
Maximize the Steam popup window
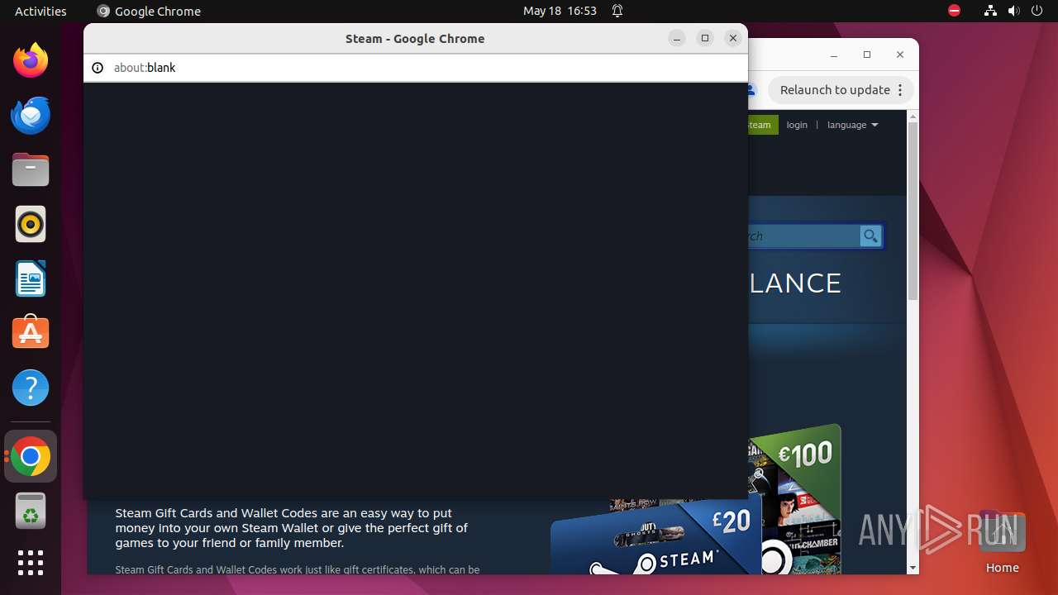click(705, 38)
